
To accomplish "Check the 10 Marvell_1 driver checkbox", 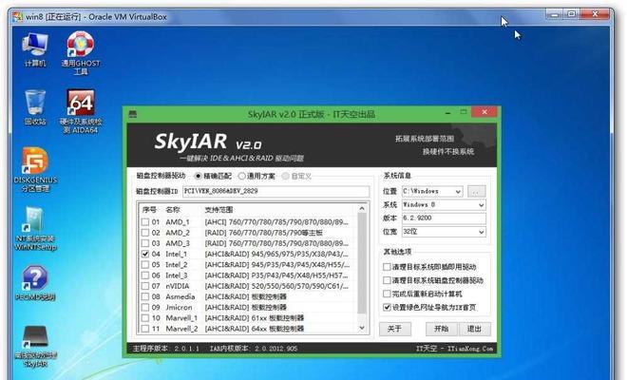I will 145,318.
